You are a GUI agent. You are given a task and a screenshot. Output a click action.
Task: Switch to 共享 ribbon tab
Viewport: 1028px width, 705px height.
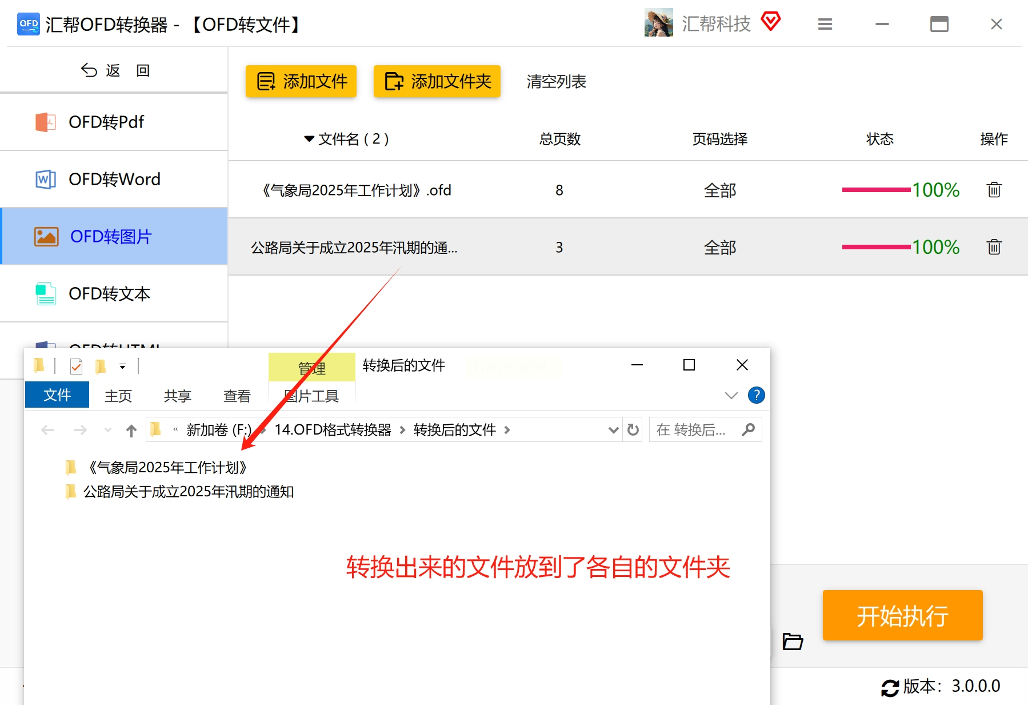(x=178, y=396)
